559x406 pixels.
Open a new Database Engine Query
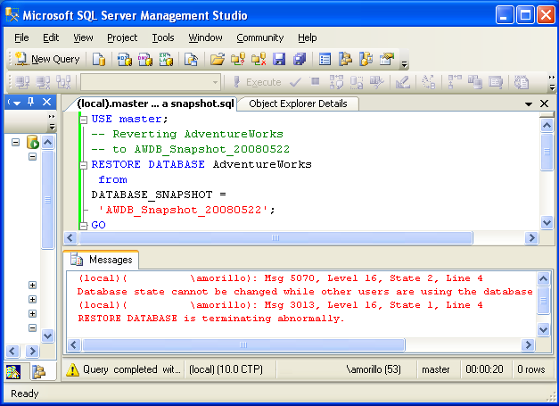(x=99, y=59)
